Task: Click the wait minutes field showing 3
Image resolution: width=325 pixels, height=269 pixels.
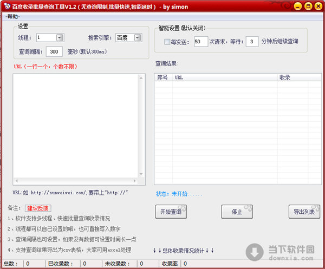Action: 252,42
